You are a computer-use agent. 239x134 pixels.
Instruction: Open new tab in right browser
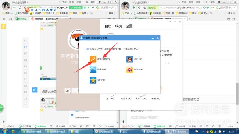[190, 19]
